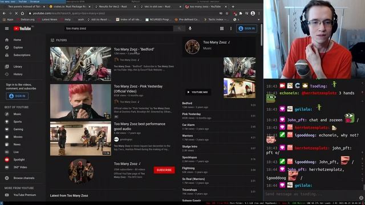The width and height of the screenshot is (365, 205).
Task: Select Car Alarm in the track list
Action: pos(219,126)
